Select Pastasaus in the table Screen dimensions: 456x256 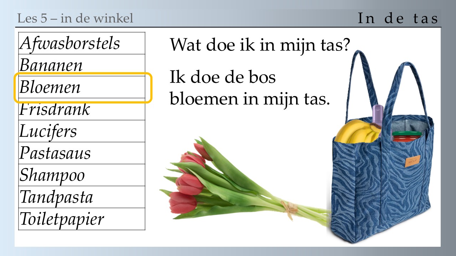(x=82, y=153)
